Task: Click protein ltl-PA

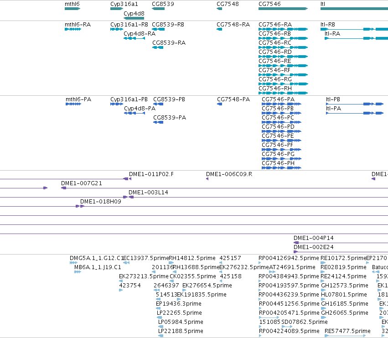Action: (355, 113)
